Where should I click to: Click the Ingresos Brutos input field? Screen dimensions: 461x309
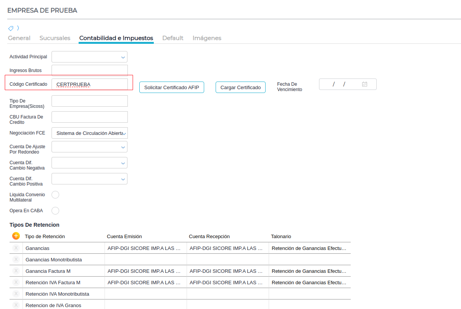coord(89,70)
